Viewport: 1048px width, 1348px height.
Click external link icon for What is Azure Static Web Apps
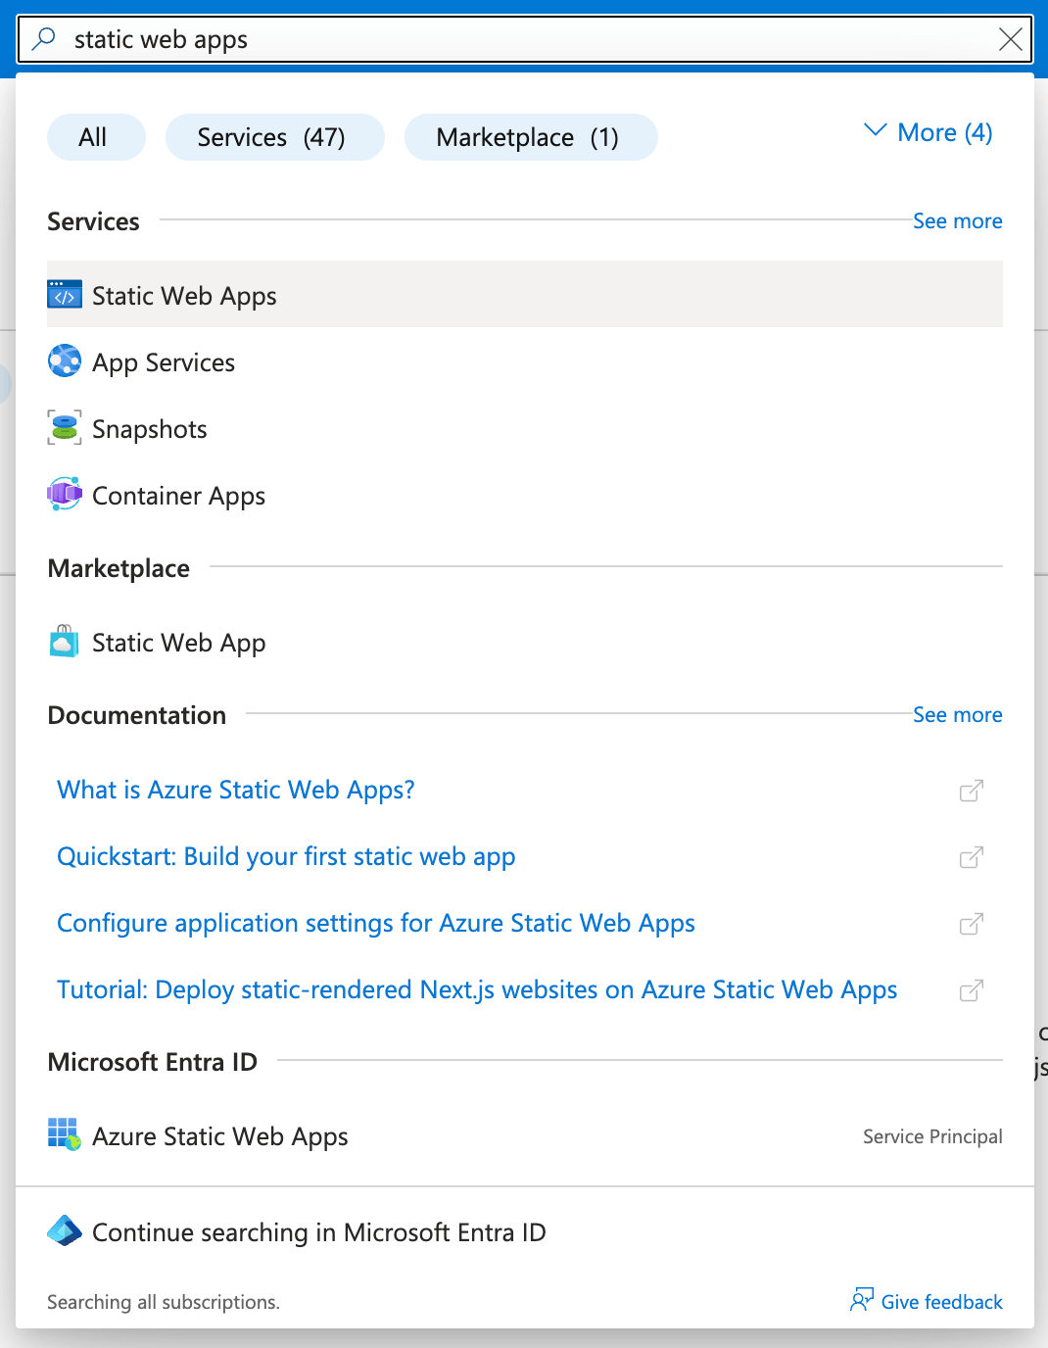pos(971,791)
